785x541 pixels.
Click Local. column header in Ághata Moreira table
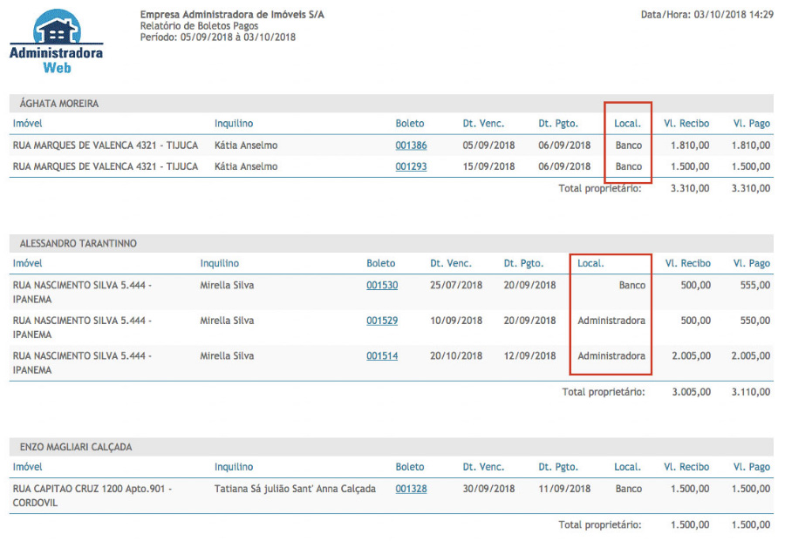click(x=627, y=124)
